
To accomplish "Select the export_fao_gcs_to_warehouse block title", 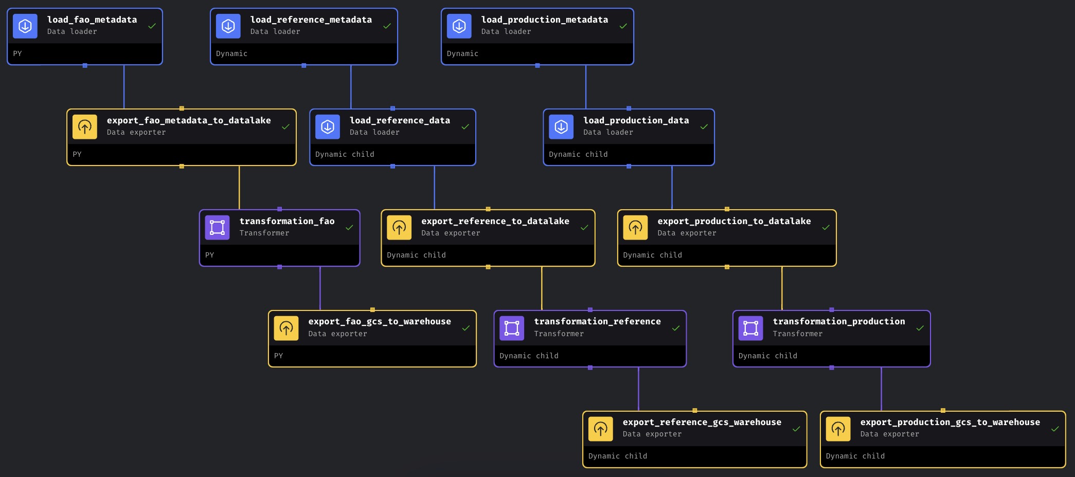I will click(x=380, y=321).
